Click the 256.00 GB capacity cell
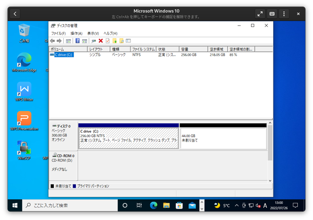 (189, 55)
